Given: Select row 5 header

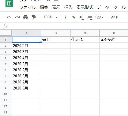Looking at the screenshot, I should [x=6, y=64].
